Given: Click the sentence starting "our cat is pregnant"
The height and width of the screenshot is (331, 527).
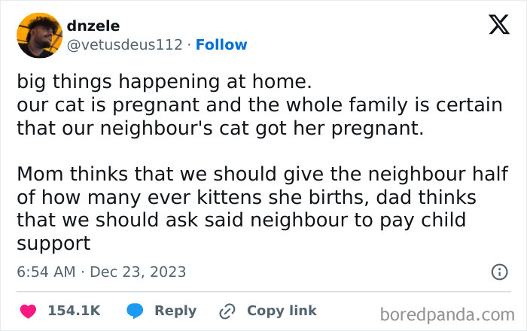Looking at the screenshot, I should (x=259, y=105).
